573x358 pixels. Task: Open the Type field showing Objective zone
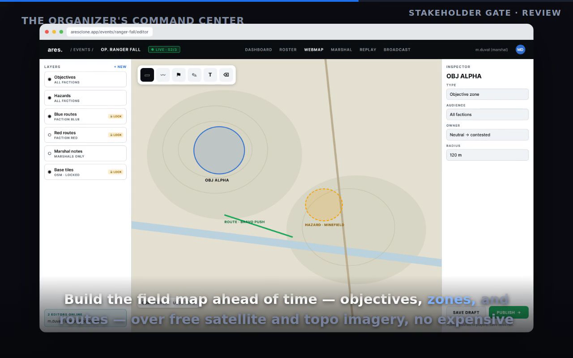pyautogui.click(x=487, y=94)
